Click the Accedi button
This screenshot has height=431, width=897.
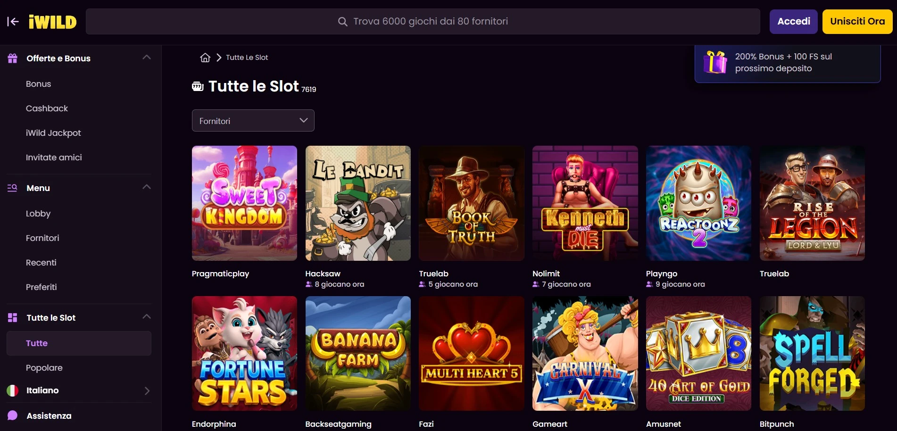[x=793, y=21]
